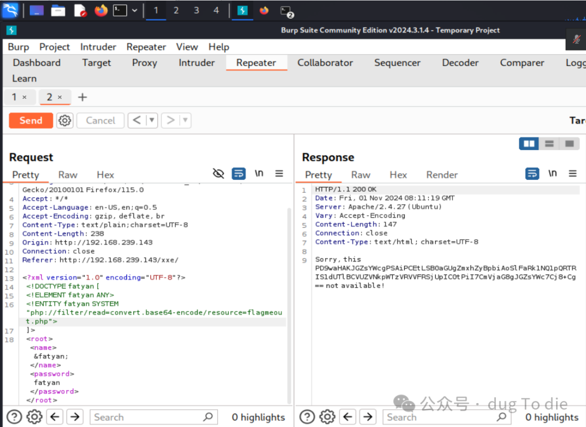Viewport: 586px width, 427px height.
Task: Open the Repeater menu in menu bar
Action: pos(146,47)
